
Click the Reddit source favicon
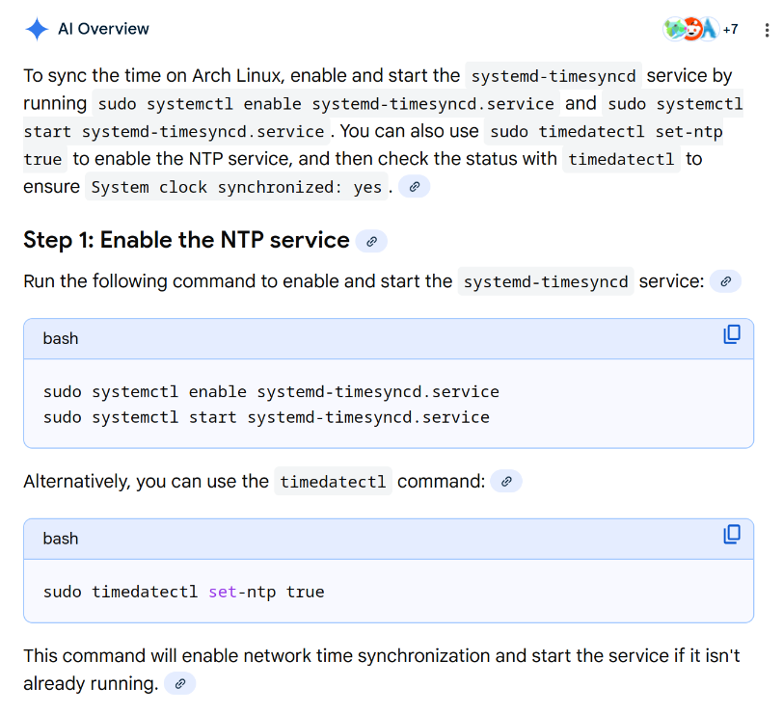pos(691,29)
